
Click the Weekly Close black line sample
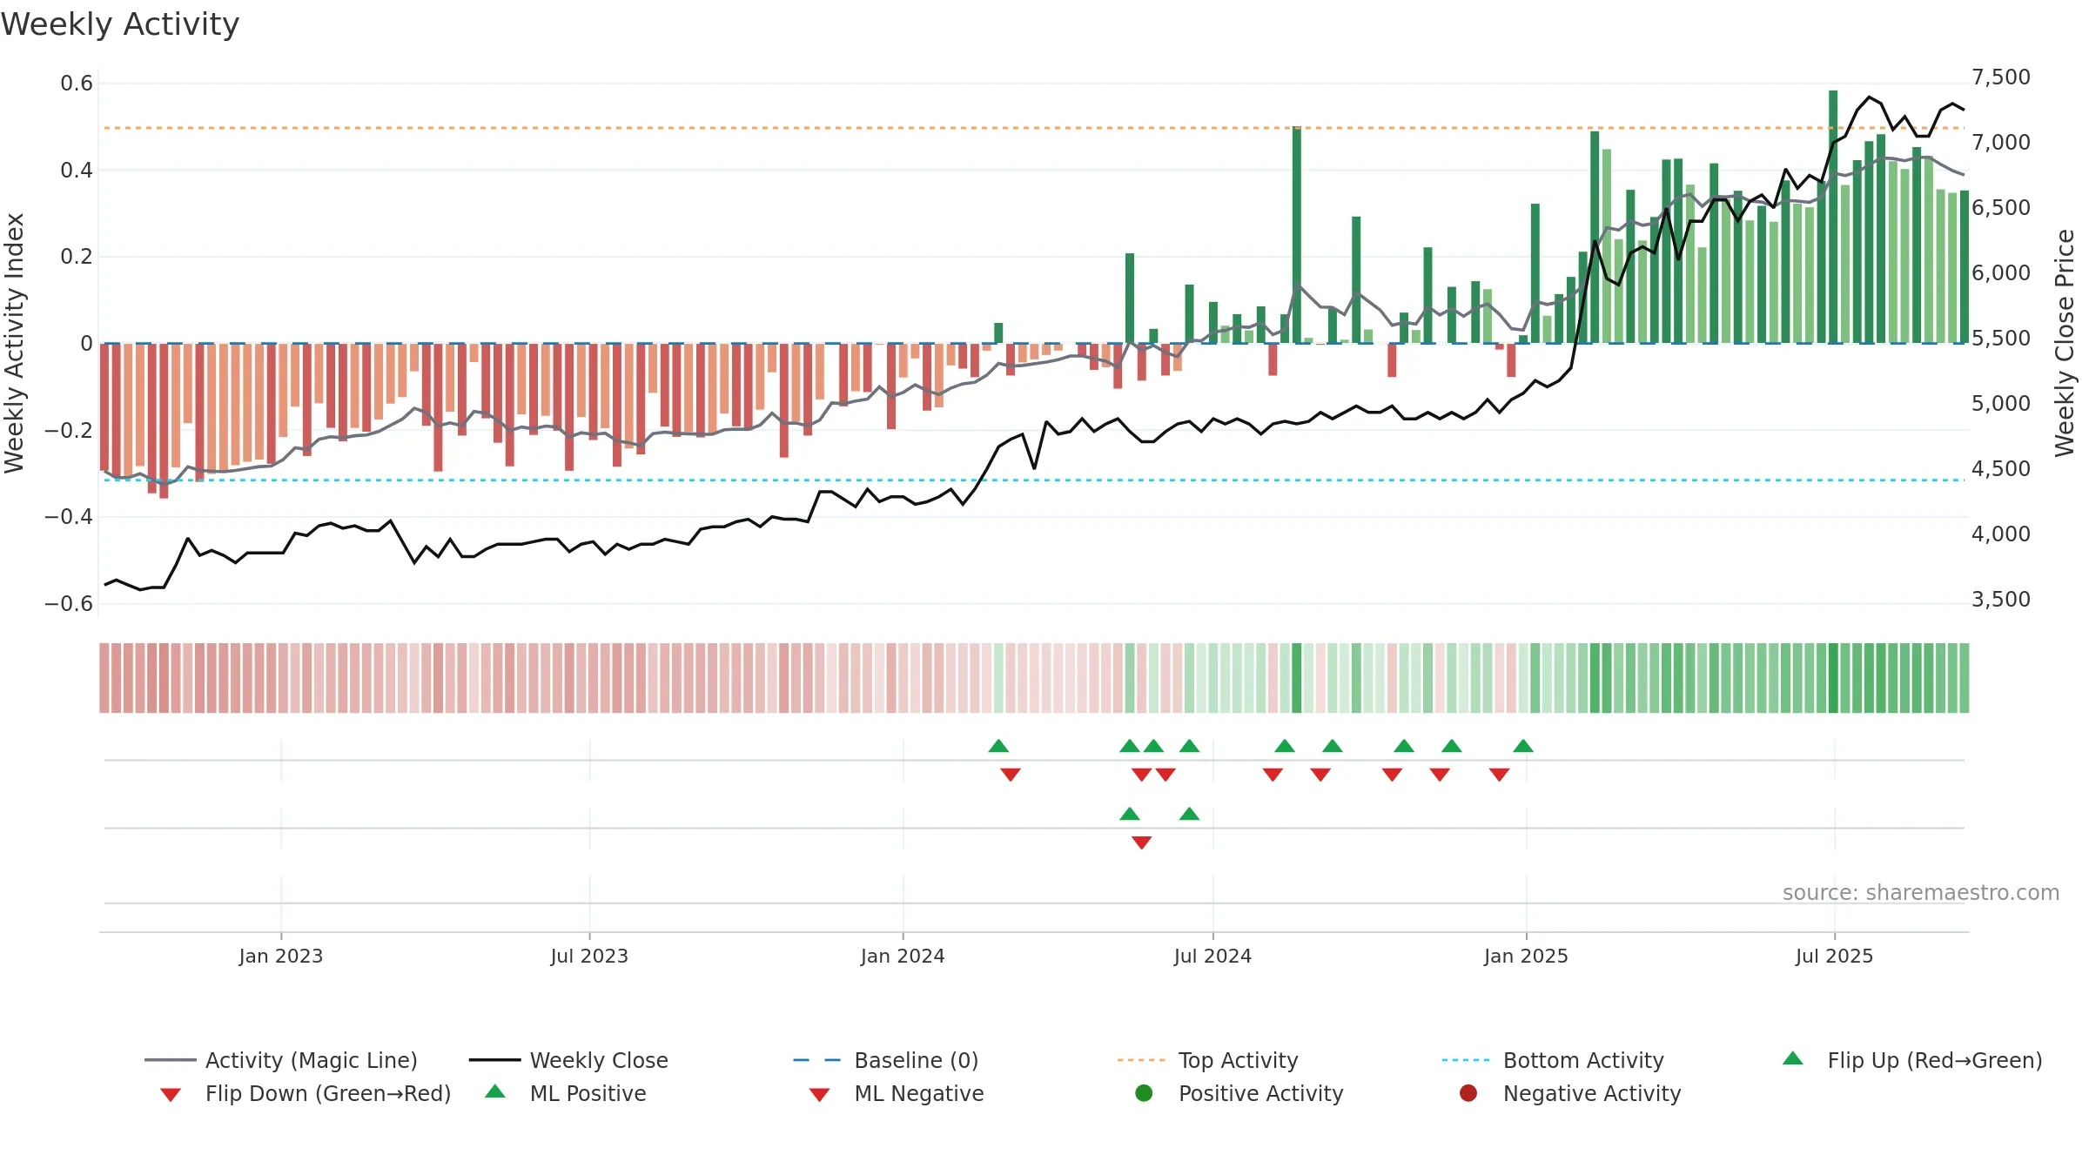[x=494, y=1060]
